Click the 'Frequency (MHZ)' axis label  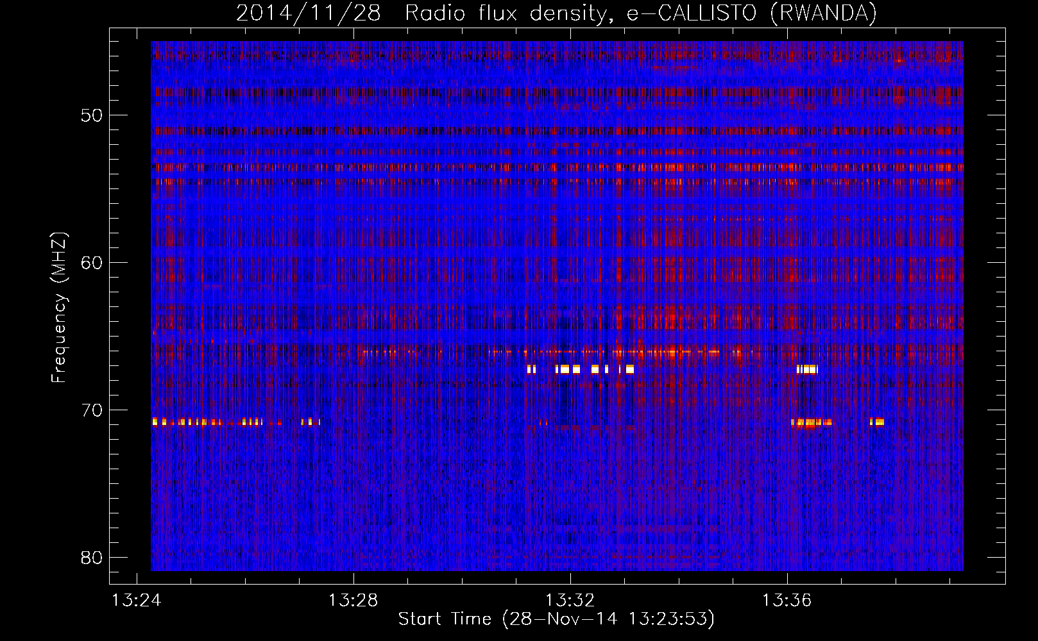coord(59,308)
